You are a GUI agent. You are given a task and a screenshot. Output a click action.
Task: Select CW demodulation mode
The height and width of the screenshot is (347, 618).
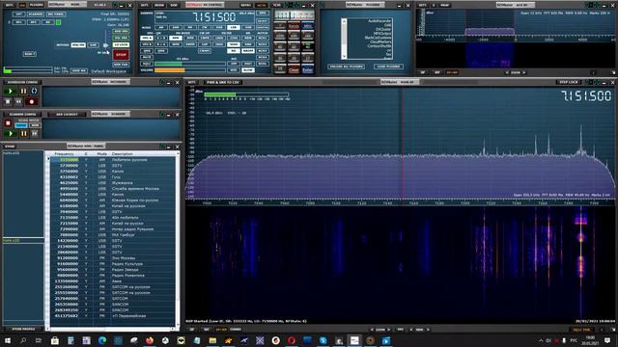tap(205, 28)
